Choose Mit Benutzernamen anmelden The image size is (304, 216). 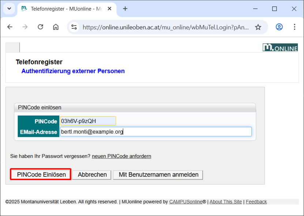coord(158,175)
